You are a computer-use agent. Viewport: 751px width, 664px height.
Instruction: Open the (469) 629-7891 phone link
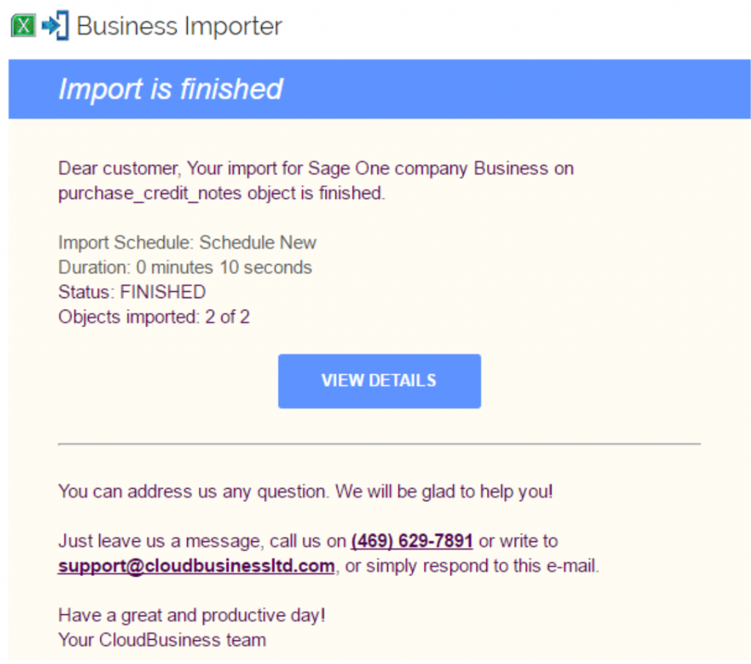point(411,541)
